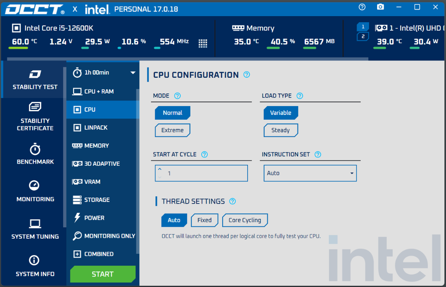The height and width of the screenshot is (287, 446).
Task: Choose the Linpack test
Action: pyautogui.click(x=101, y=127)
